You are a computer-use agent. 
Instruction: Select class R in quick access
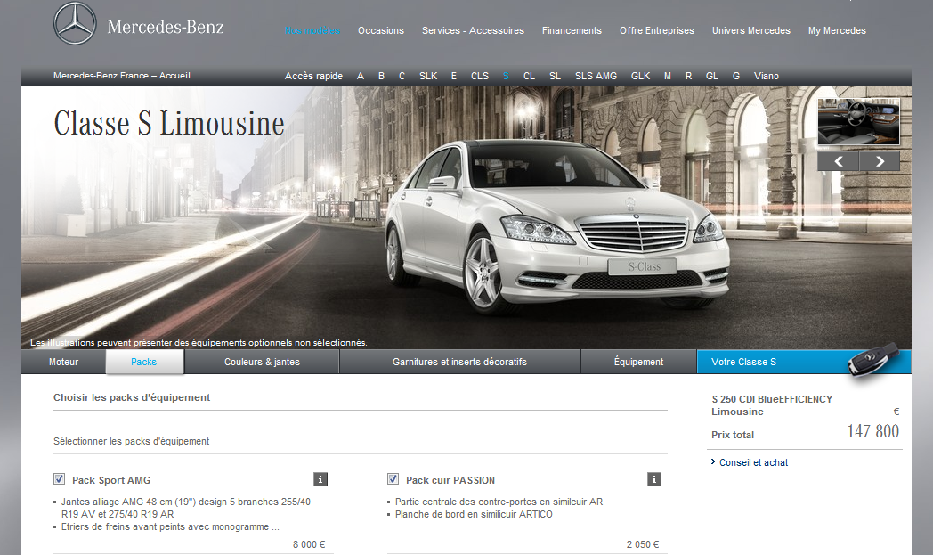pos(688,77)
